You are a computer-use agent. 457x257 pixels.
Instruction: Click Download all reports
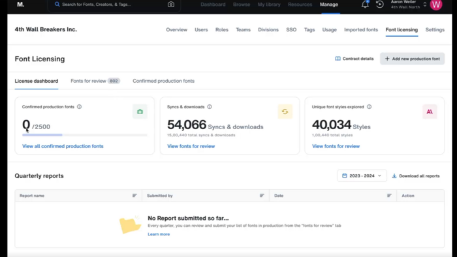tap(416, 176)
